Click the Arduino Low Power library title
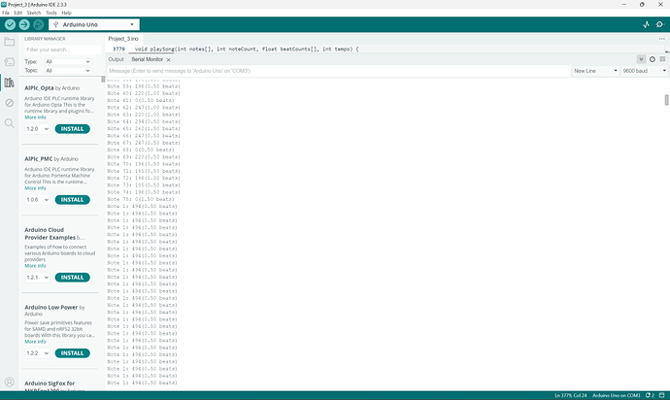 click(50, 307)
